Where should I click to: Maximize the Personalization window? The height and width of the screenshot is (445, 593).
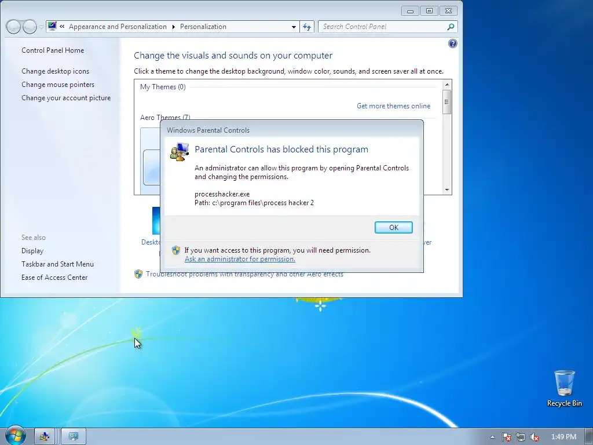coord(429,11)
